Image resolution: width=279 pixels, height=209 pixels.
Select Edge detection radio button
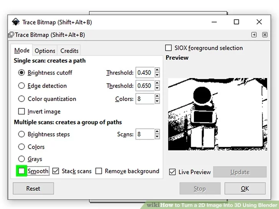22,86
